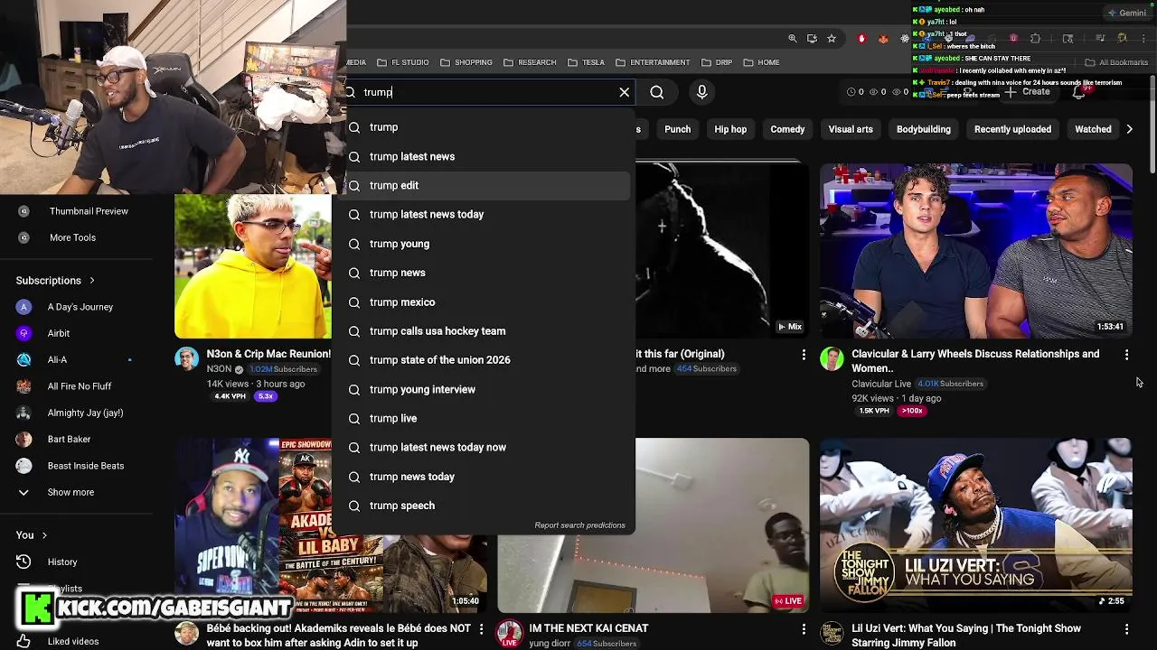Select 'trump young' suggestion

[x=483, y=244]
